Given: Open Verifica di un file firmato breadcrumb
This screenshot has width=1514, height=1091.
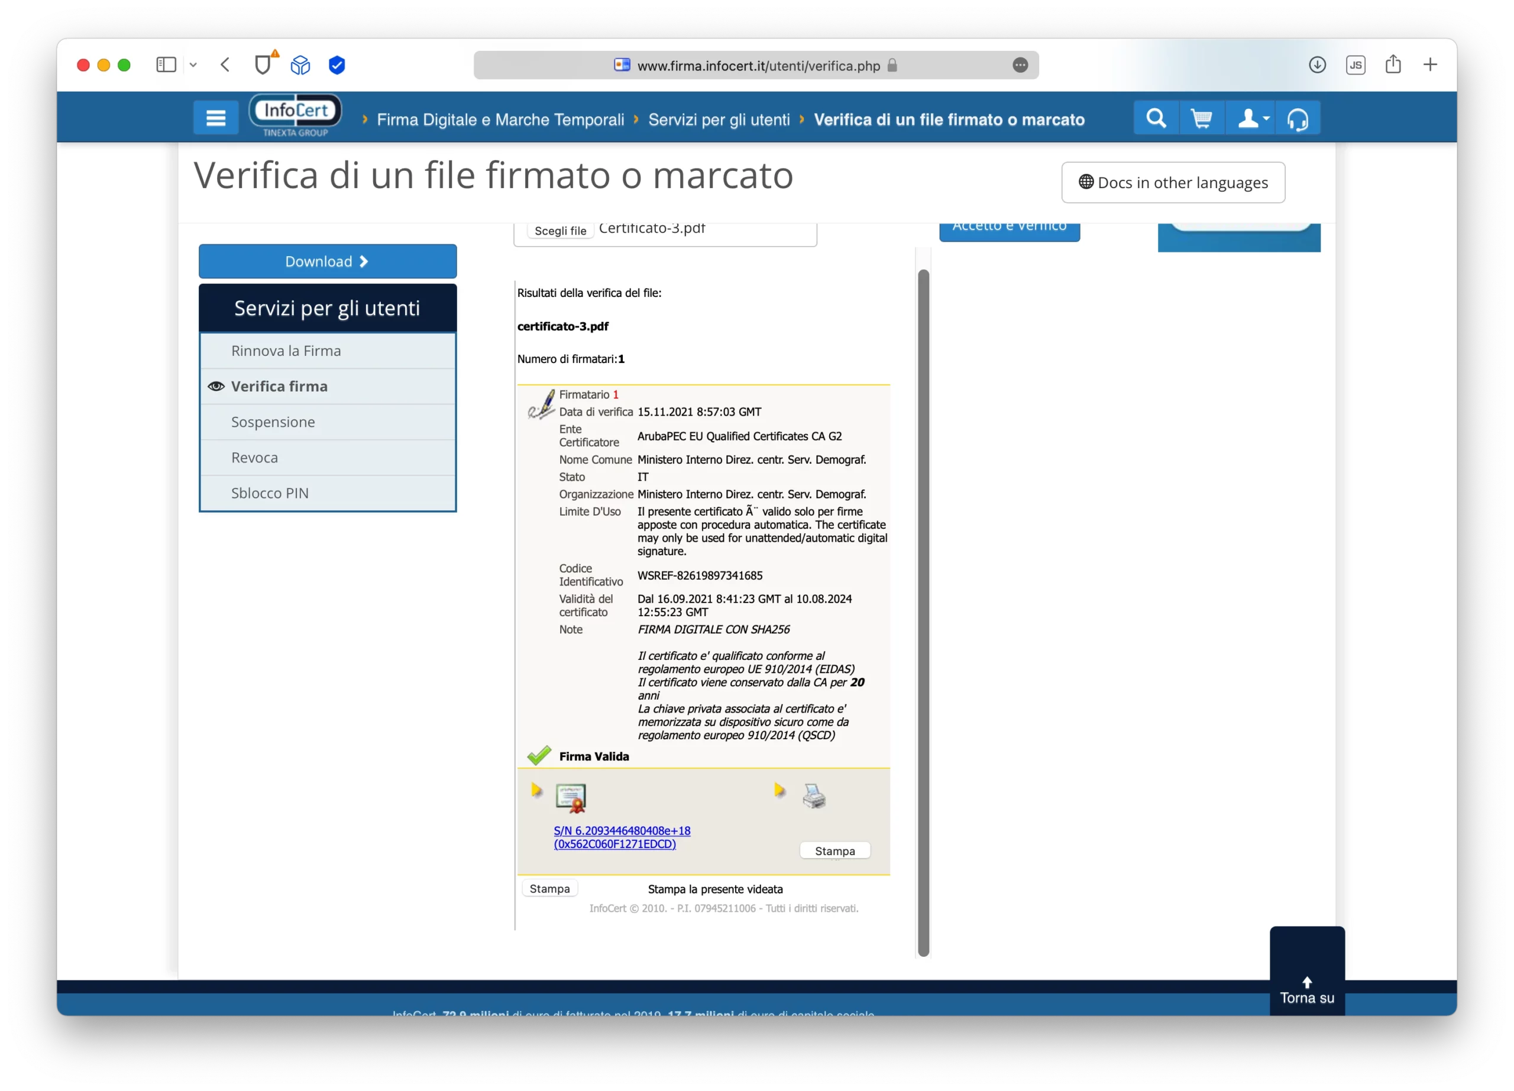Looking at the screenshot, I should [949, 119].
